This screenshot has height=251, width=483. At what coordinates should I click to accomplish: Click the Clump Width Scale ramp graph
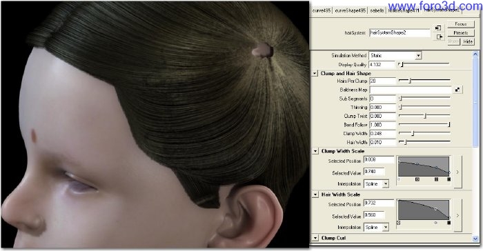tap(424, 166)
